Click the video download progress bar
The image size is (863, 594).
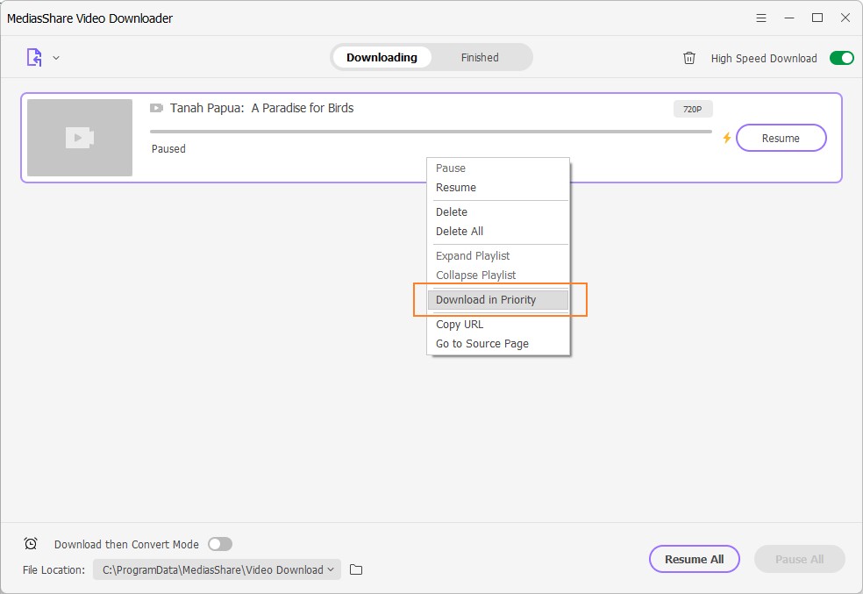(431, 132)
